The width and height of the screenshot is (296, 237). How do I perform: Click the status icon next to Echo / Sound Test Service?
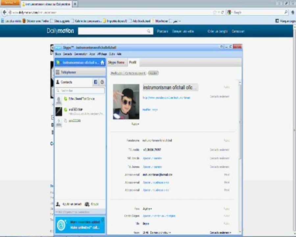pos(65,99)
